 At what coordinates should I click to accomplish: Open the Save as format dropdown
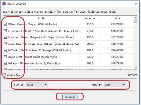click(x=36, y=85)
